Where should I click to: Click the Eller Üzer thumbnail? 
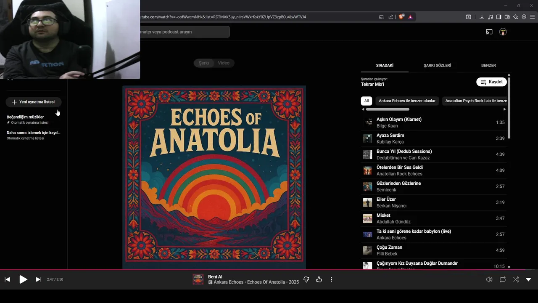pyautogui.click(x=368, y=202)
